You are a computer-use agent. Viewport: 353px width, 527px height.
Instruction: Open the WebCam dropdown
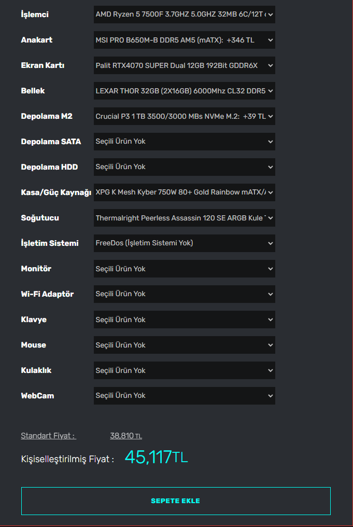pyautogui.click(x=184, y=395)
